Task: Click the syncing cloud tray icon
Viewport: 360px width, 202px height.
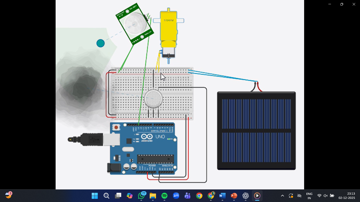Action: tap(291, 196)
